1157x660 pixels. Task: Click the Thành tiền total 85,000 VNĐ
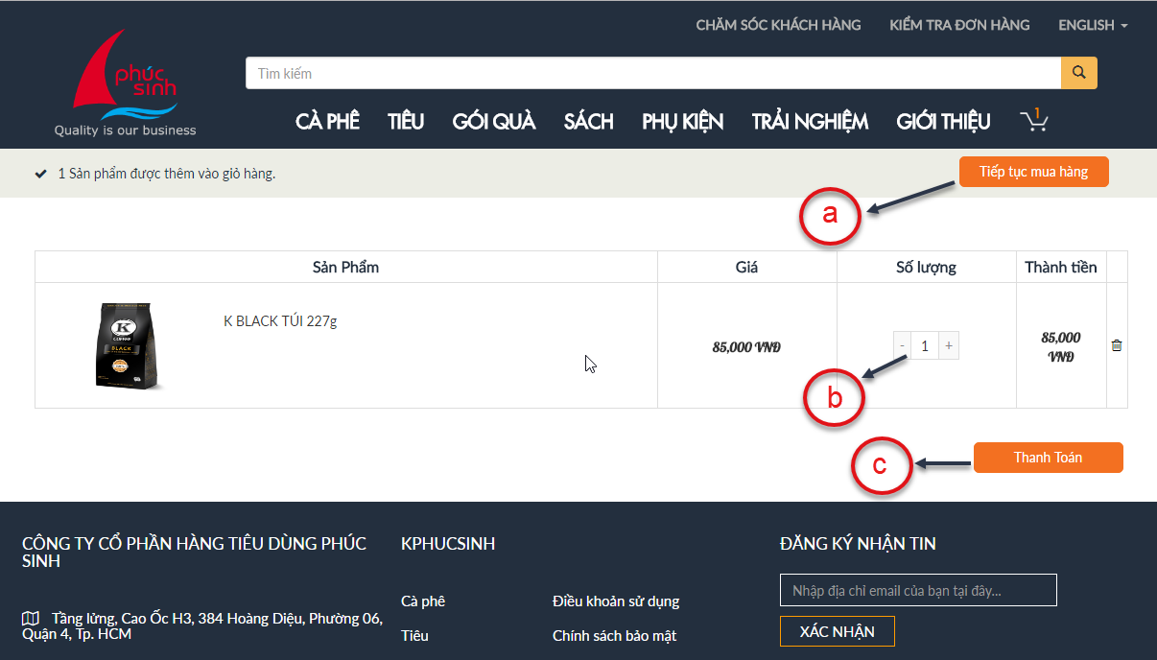click(1061, 347)
